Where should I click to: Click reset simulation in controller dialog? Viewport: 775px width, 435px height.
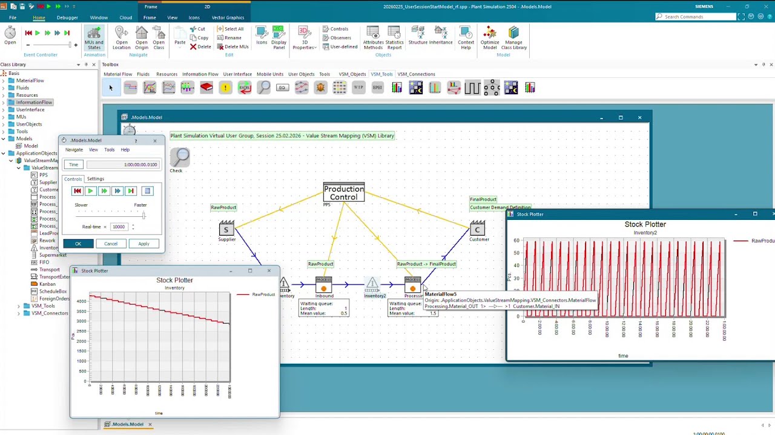click(77, 191)
